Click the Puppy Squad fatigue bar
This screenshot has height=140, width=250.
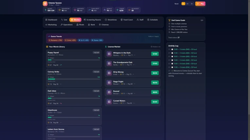click(x=74, y=60)
